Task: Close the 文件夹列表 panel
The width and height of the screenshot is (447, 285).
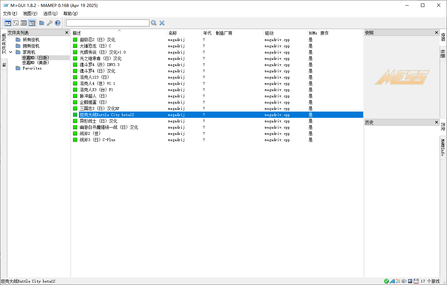Action: point(67,33)
